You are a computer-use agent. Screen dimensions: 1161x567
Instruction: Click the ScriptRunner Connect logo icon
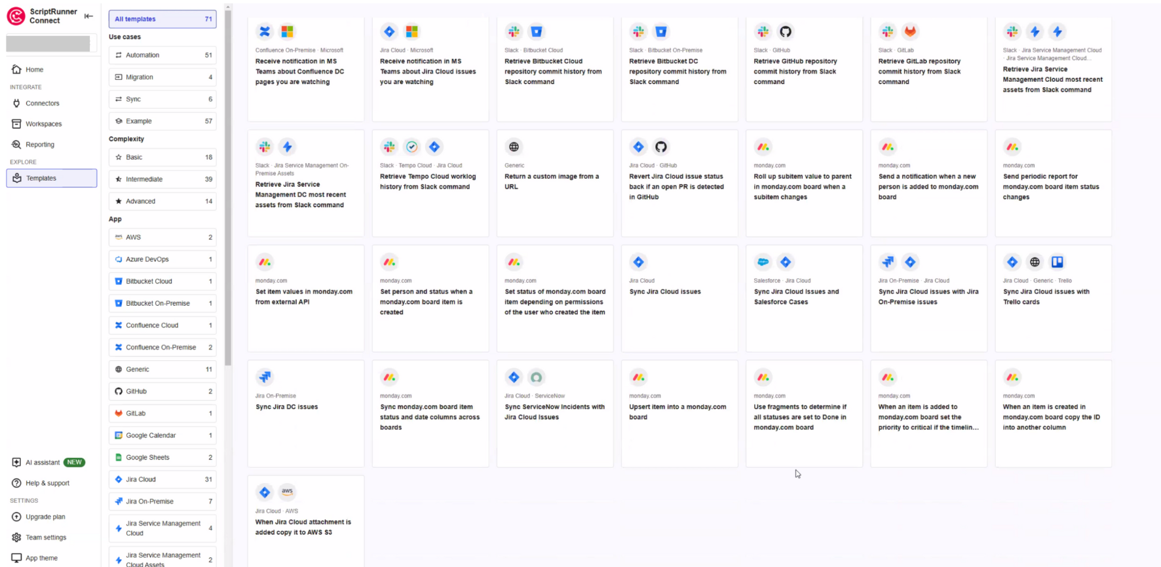click(16, 16)
